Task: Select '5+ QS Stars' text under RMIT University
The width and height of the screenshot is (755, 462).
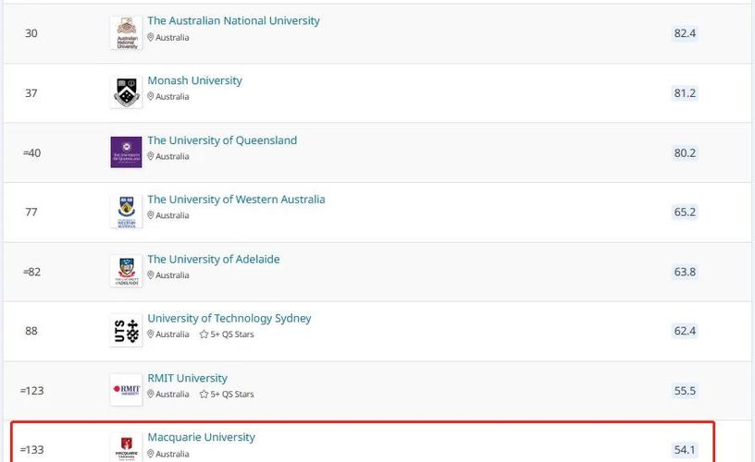Action: pyautogui.click(x=232, y=395)
